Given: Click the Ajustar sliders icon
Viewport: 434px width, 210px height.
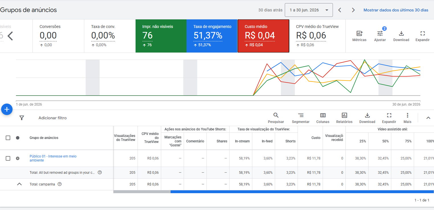Looking at the screenshot, I should pyautogui.click(x=380, y=33).
